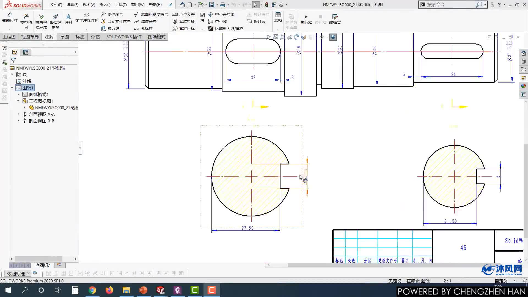Open the SOLIDWORKS 插件 tab
Screen dimensions: 528x297
click(124, 37)
